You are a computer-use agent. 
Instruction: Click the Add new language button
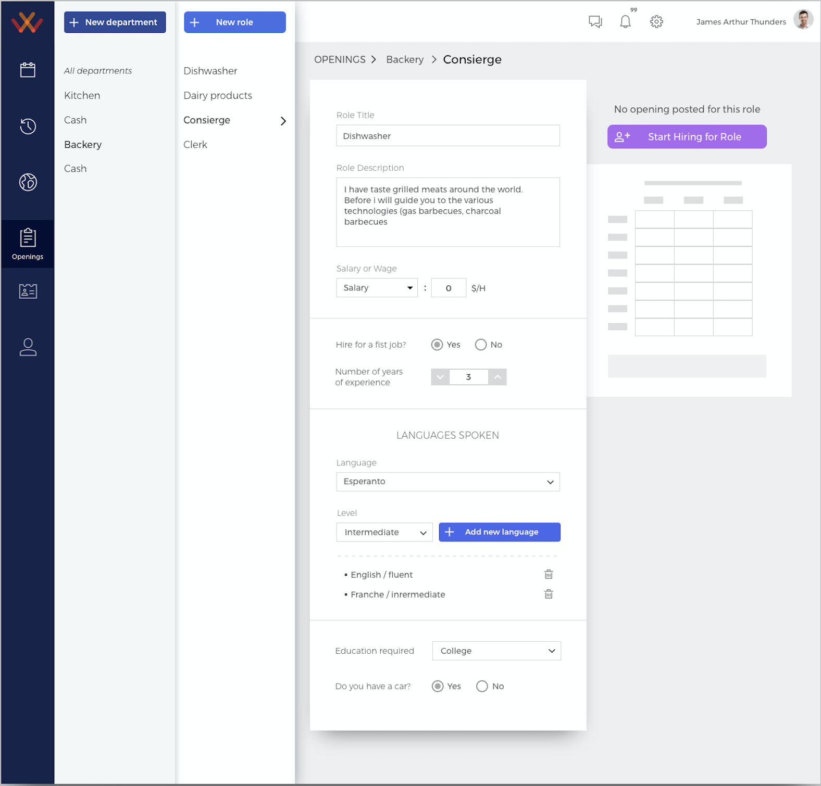pyautogui.click(x=499, y=532)
